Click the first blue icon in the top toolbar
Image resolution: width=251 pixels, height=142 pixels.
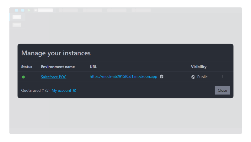click(x=16, y=10)
